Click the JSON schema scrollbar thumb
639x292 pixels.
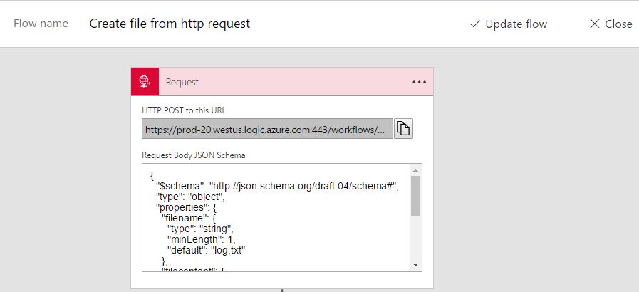point(416,195)
